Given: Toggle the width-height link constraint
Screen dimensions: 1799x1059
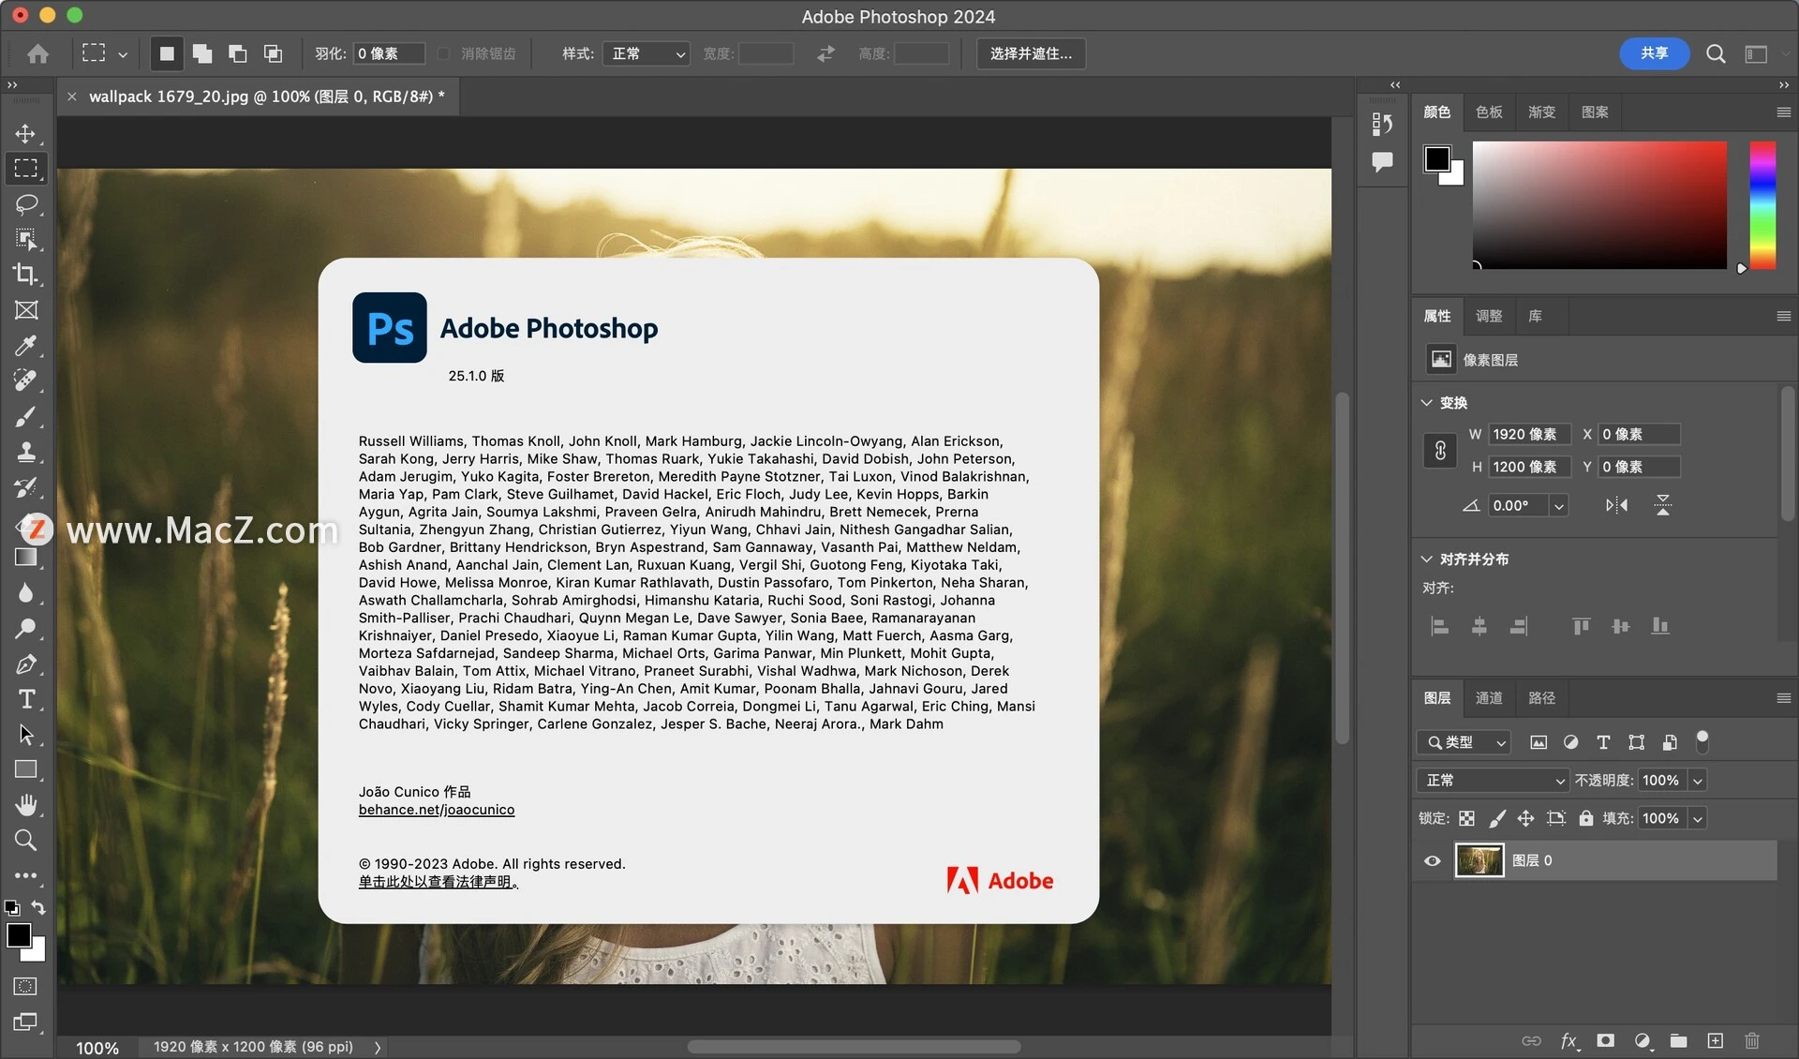Looking at the screenshot, I should pyautogui.click(x=1440, y=451).
